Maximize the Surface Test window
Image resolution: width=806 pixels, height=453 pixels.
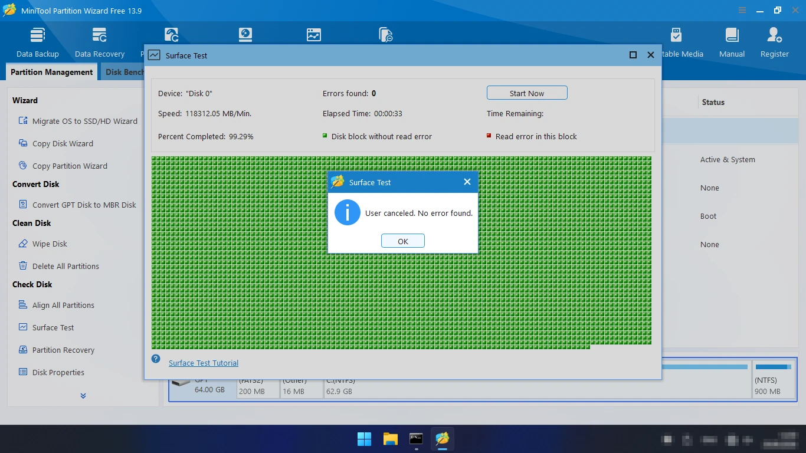coord(633,55)
